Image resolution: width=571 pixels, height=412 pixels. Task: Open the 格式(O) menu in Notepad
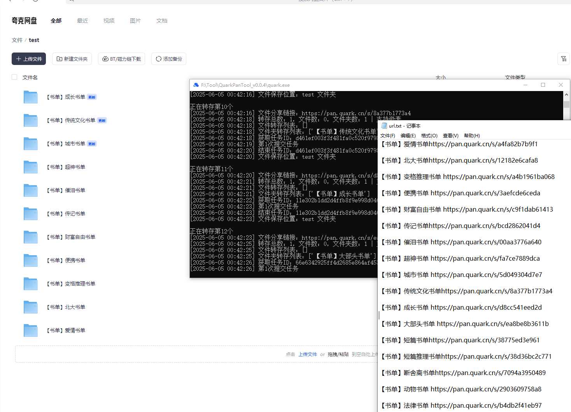pos(429,135)
